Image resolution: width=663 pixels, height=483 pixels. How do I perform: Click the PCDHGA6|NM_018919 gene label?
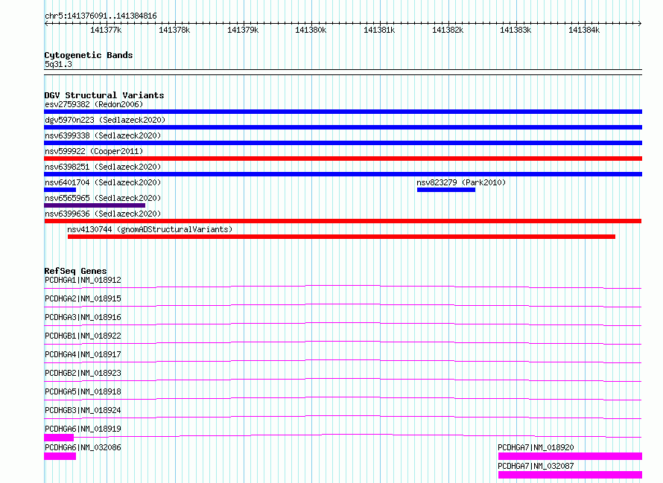(83, 429)
